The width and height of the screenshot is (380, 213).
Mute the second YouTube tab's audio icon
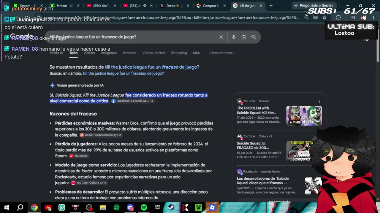pyautogui.click(x=145, y=6)
